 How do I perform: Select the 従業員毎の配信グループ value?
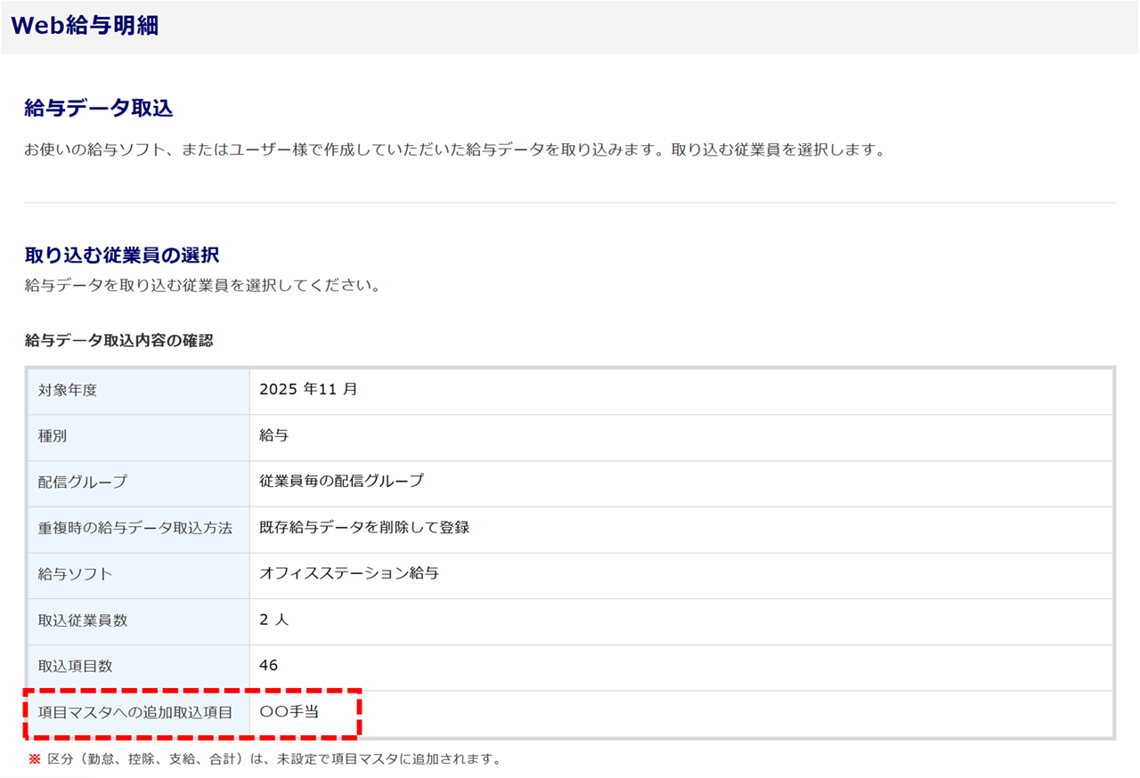tap(341, 482)
